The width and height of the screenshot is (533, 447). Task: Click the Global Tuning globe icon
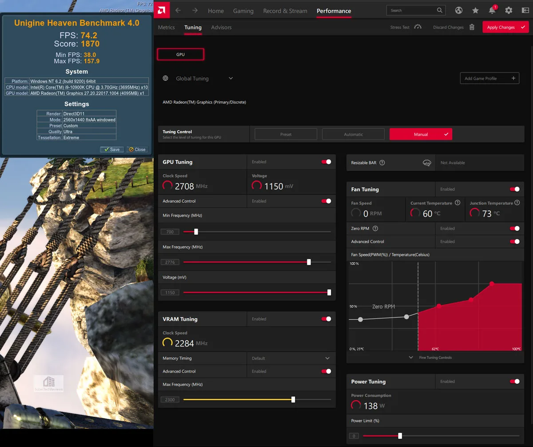click(x=166, y=78)
